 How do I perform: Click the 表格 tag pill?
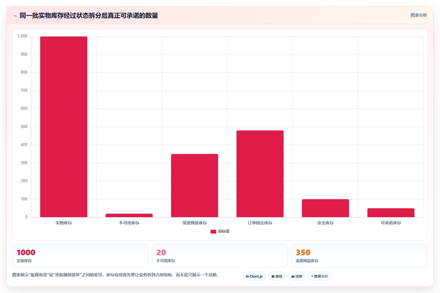tap(277, 276)
